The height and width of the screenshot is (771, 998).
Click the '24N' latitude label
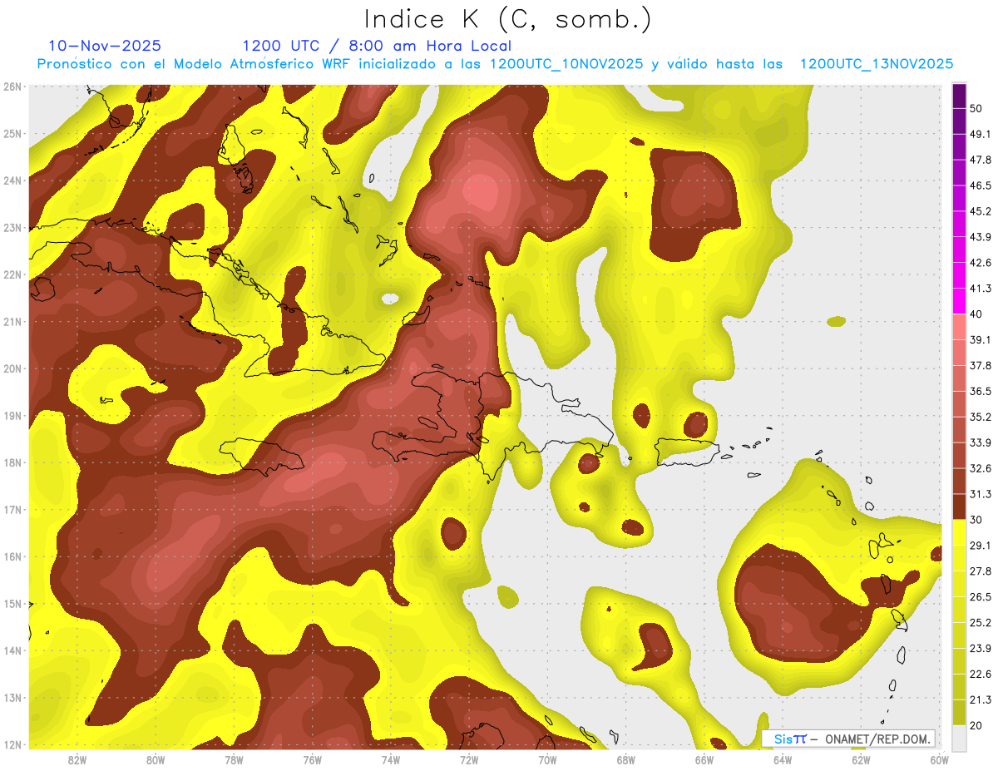[12, 180]
